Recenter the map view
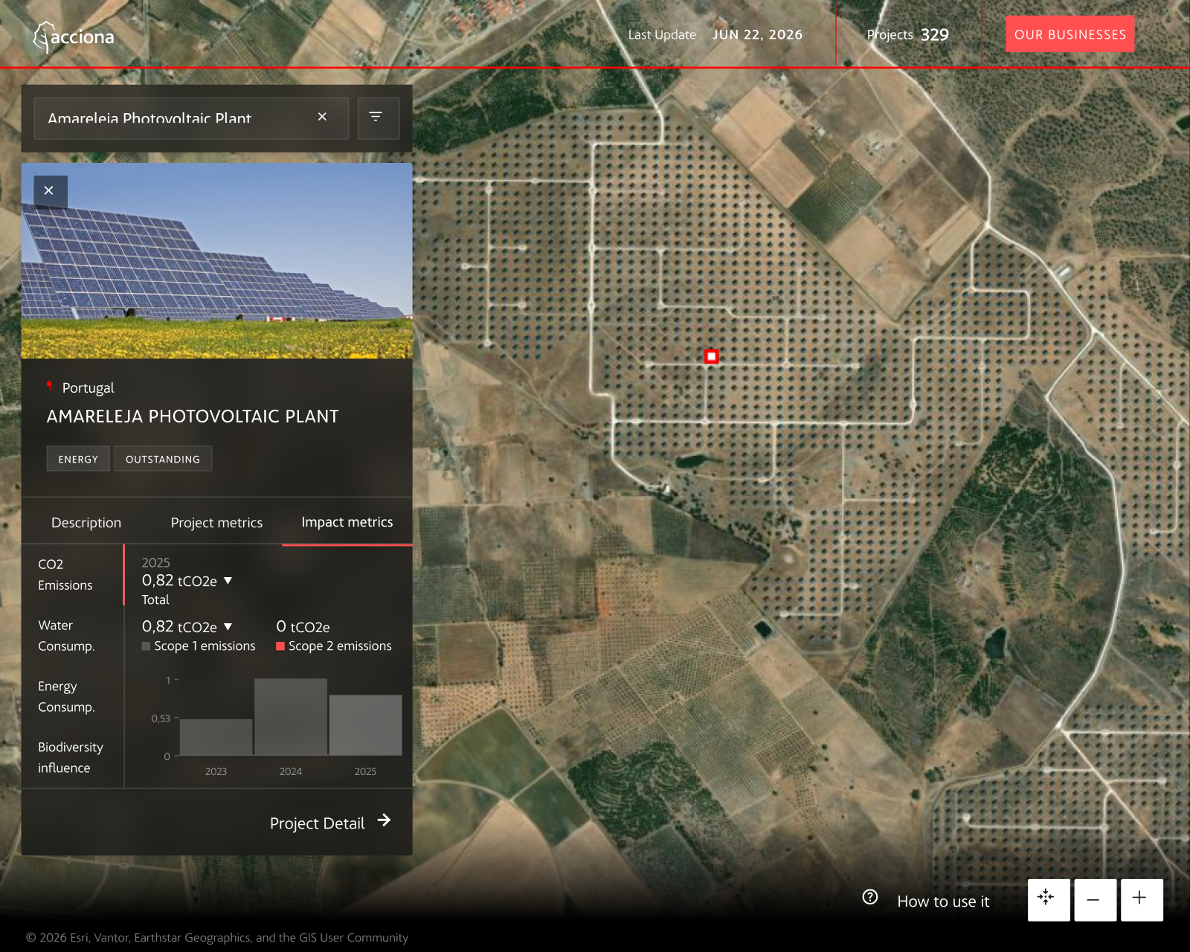Screen dimensions: 1190x952 (x=1049, y=900)
